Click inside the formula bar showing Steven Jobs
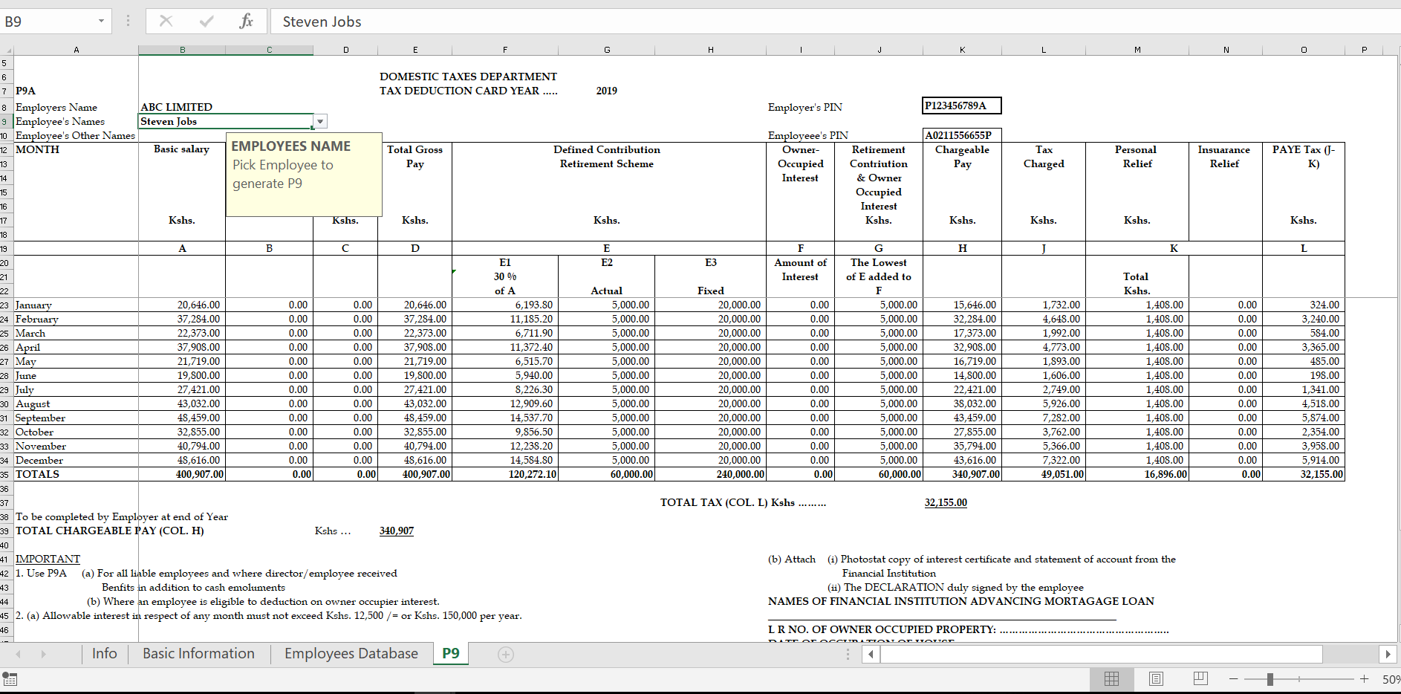 tap(446, 21)
